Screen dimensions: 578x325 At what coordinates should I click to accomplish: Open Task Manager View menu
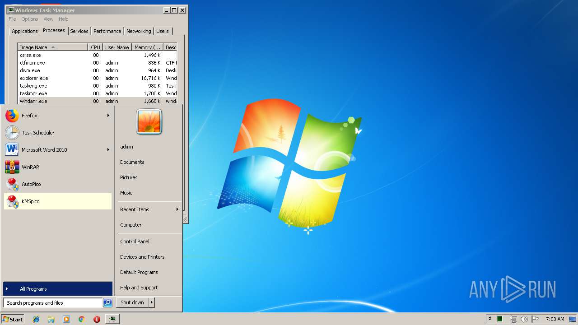pyautogui.click(x=48, y=19)
